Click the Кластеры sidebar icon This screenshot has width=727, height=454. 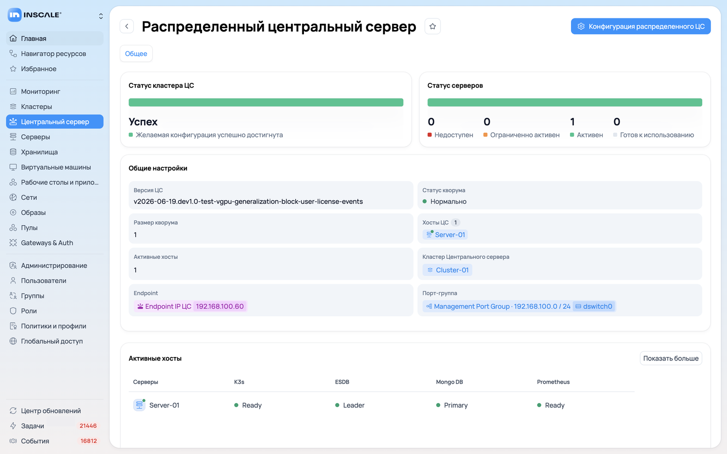(x=13, y=107)
